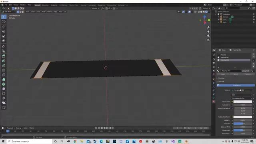Switch to the Sculpting workspace tab
Viewport: 256px width, 144px height.
point(54,5)
